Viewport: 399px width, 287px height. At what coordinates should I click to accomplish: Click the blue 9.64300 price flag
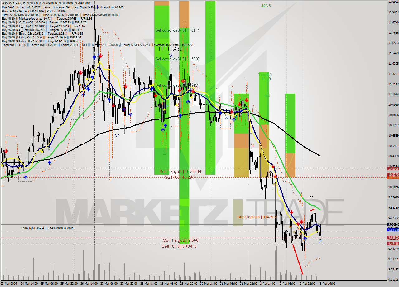(x=393, y=230)
